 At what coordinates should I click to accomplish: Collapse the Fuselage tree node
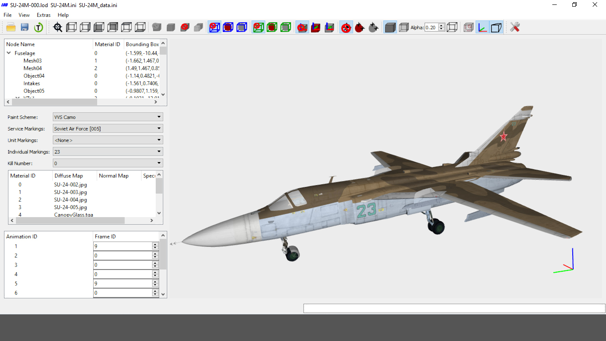tap(9, 53)
